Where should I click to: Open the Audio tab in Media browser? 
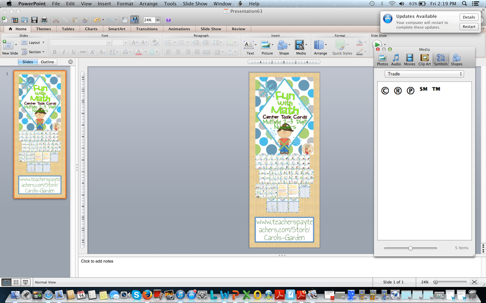(x=396, y=60)
